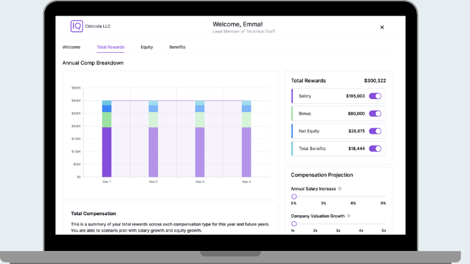Go to the Welcome tab
This screenshot has height=264, width=470.
pyautogui.click(x=71, y=47)
